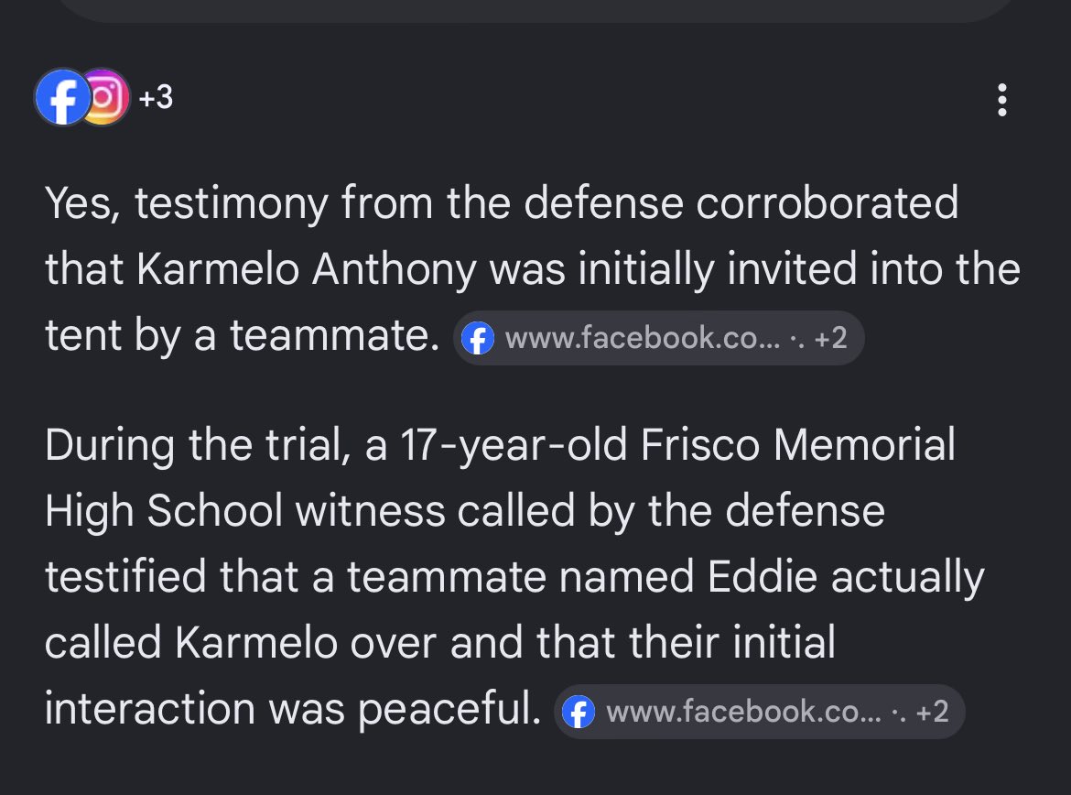The image size is (1071, 795).
Task: Open the three-dot more options menu
Action: (1002, 100)
